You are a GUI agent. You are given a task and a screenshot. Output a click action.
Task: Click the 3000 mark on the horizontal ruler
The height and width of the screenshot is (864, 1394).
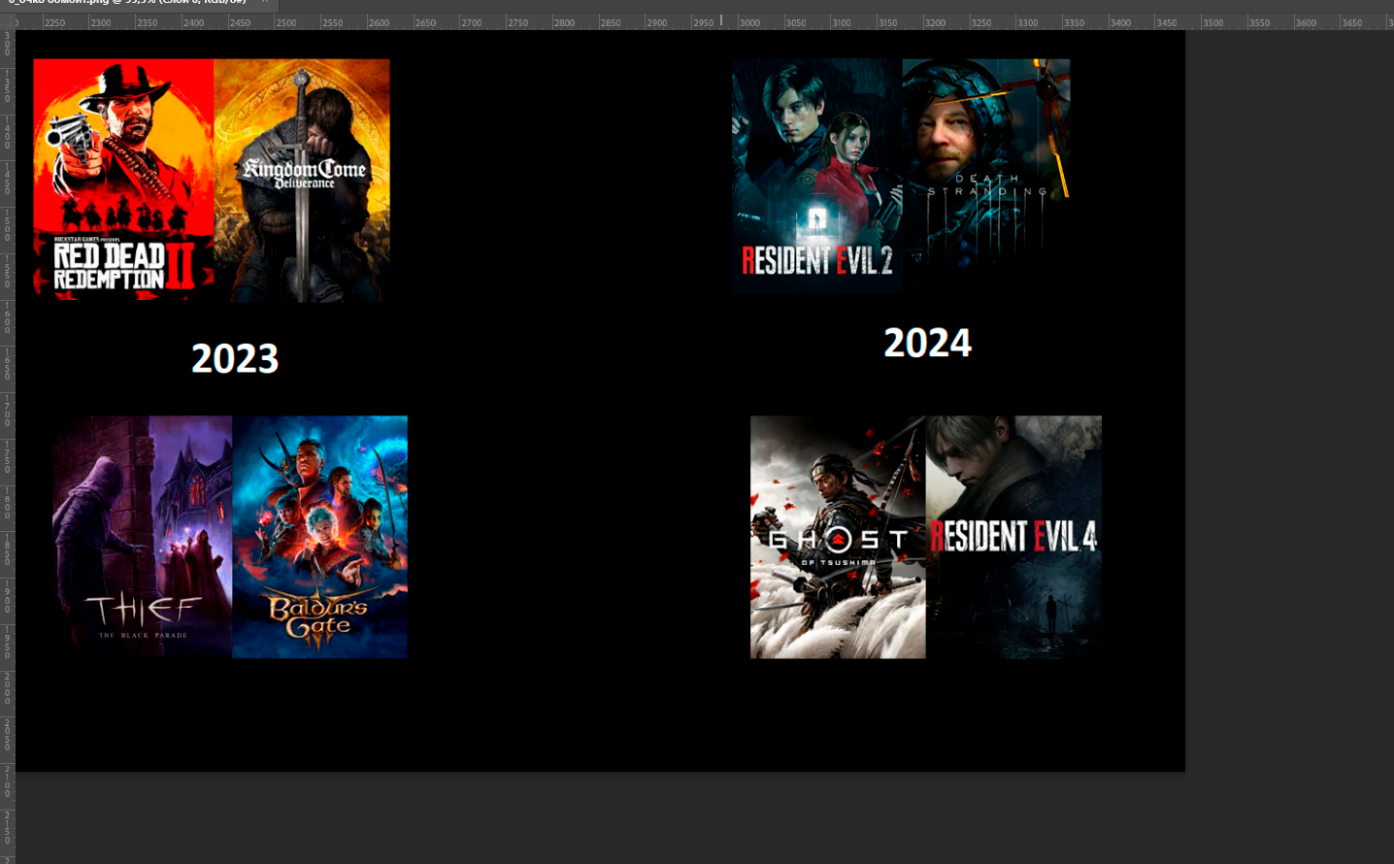pyautogui.click(x=749, y=22)
